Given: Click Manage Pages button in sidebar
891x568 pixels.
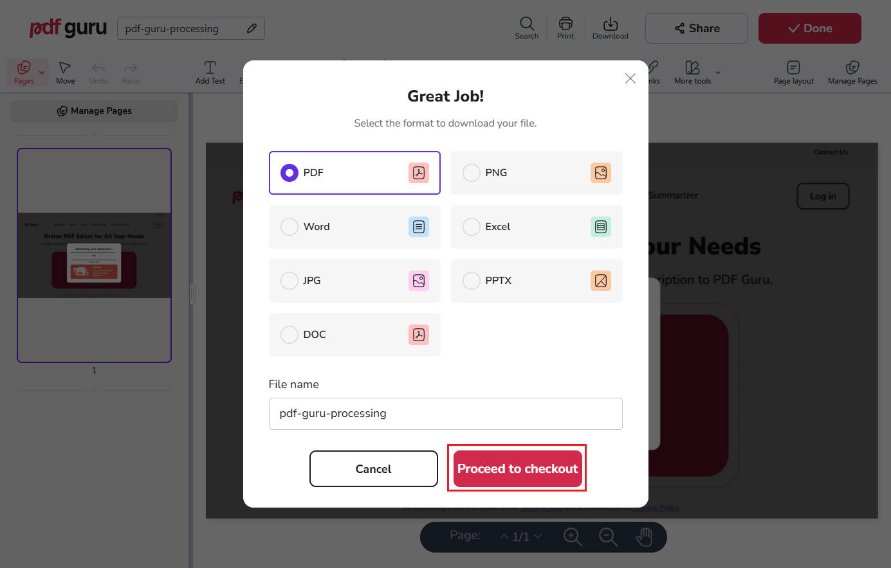Looking at the screenshot, I should click(95, 111).
